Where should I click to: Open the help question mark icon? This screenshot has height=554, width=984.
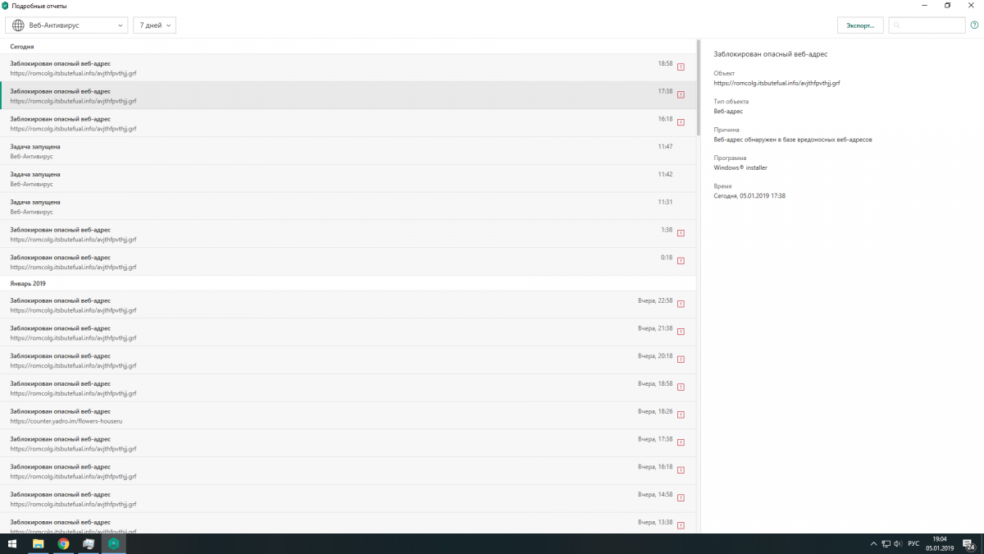[974, 25]
